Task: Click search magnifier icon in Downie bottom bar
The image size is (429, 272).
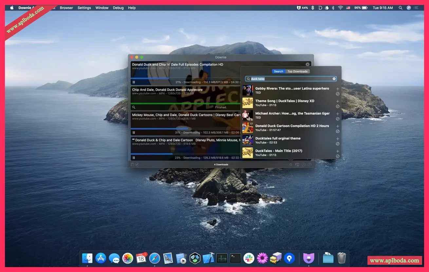Action: [x=290, y=165]
